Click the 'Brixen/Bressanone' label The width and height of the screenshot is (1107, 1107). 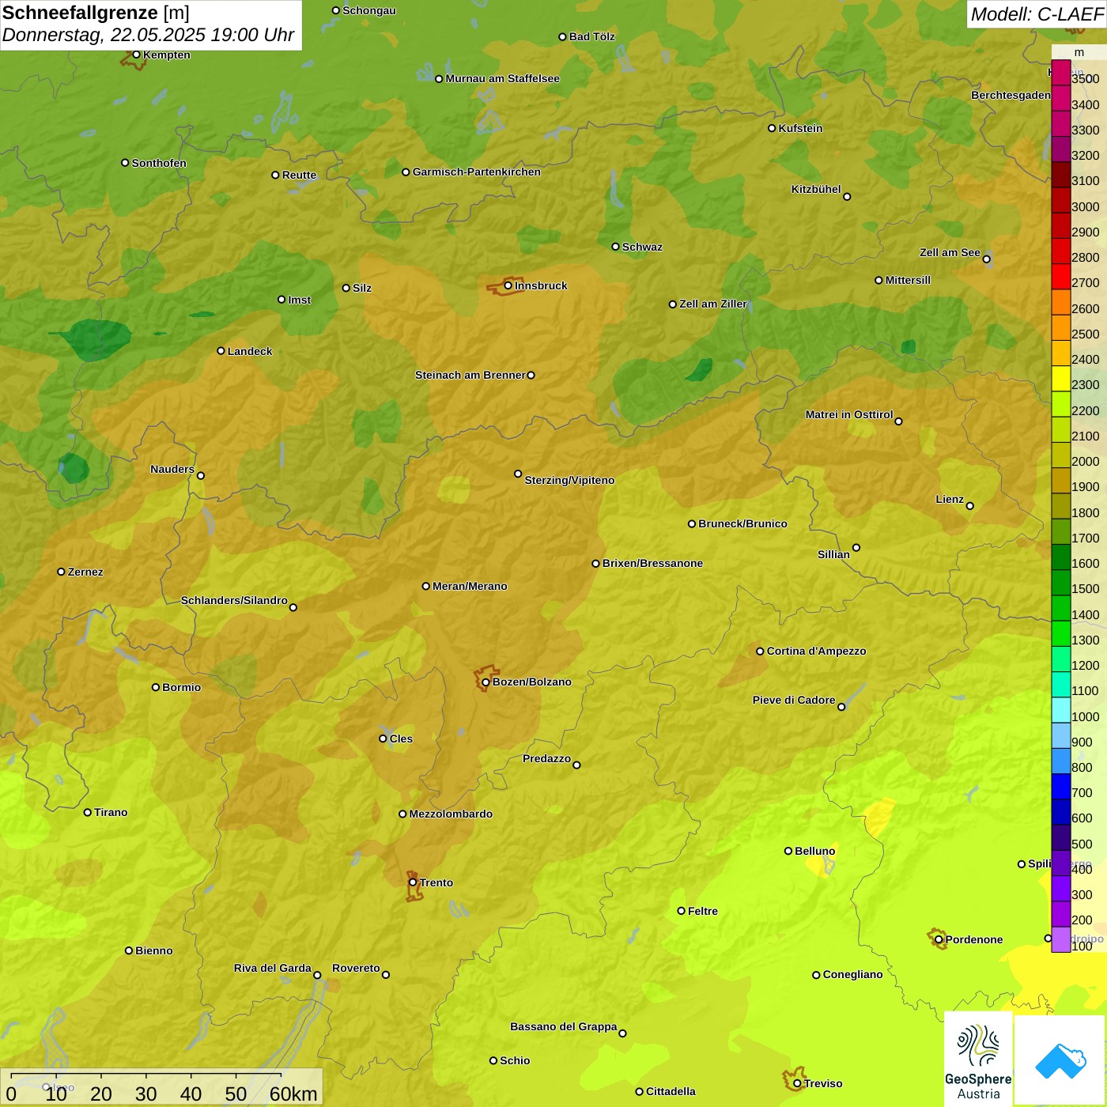[x=652, y=563]
